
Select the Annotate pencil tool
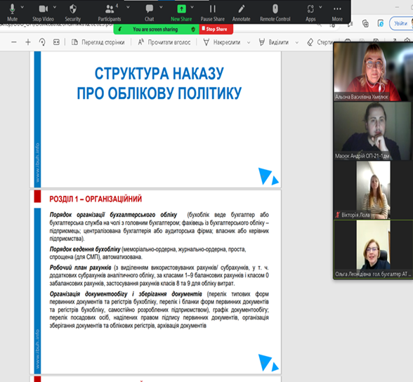coord(242,12)
